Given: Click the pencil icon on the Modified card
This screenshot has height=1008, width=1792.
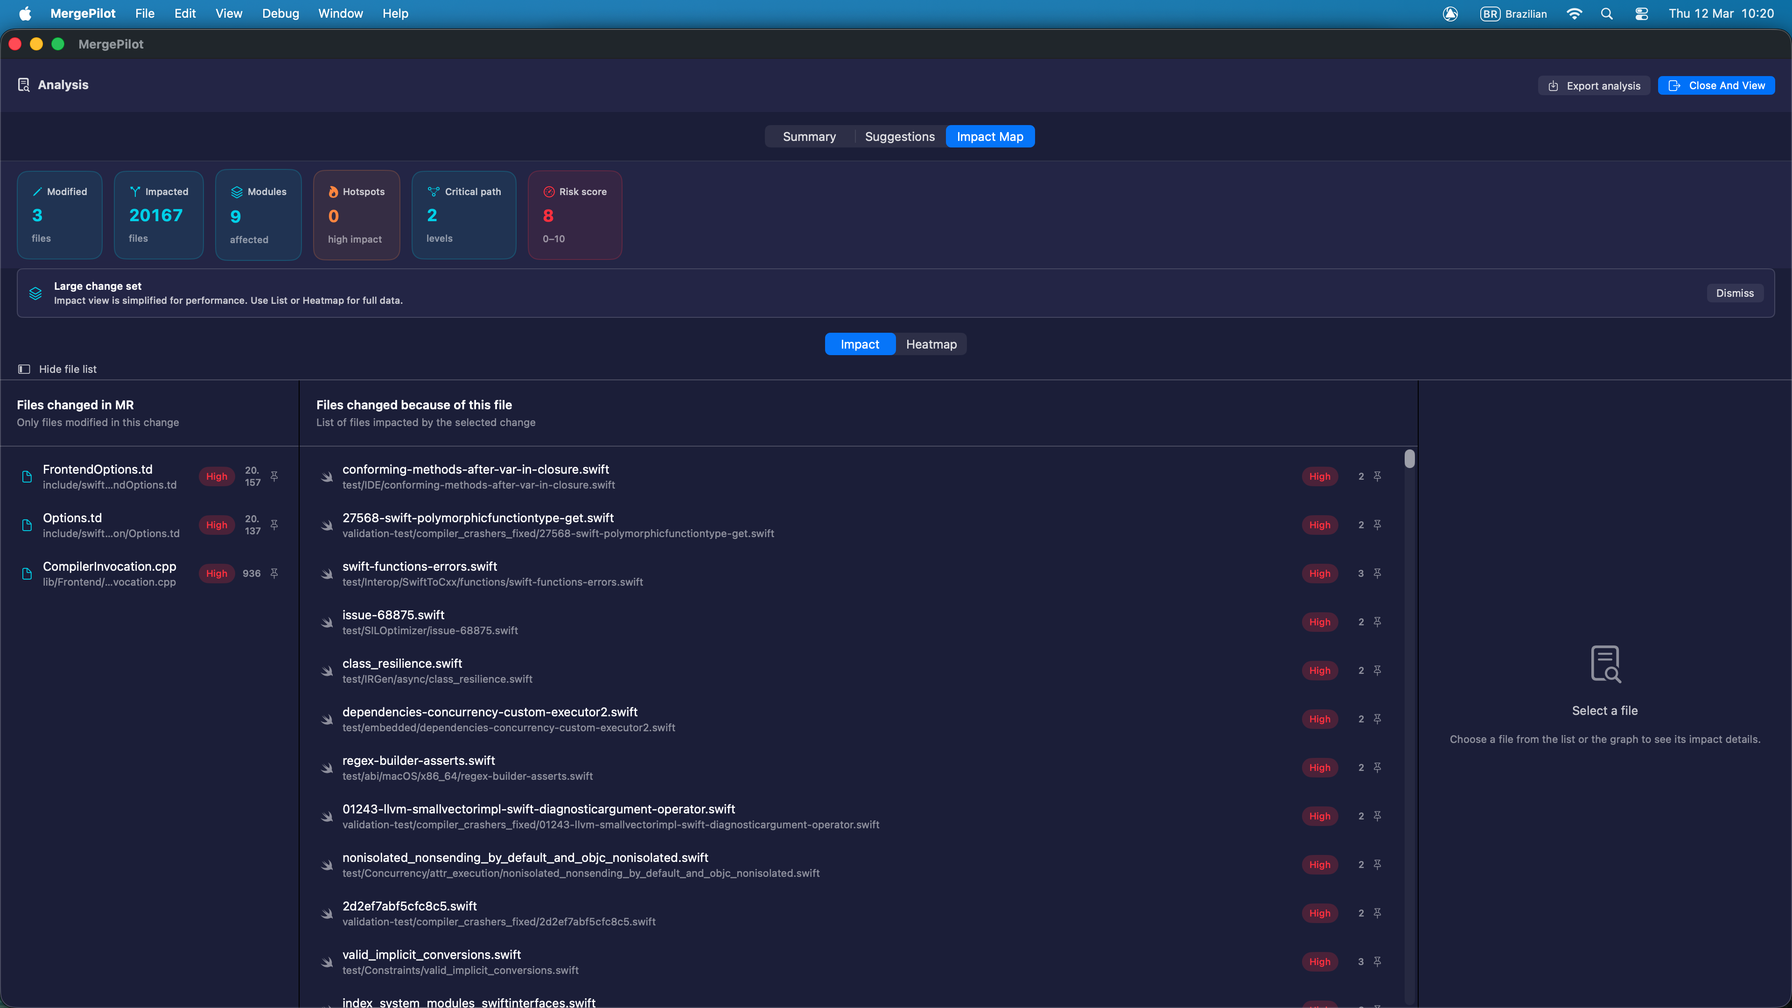Looking at the screenshot, I should pyautogui.click(x=38, y=192).
